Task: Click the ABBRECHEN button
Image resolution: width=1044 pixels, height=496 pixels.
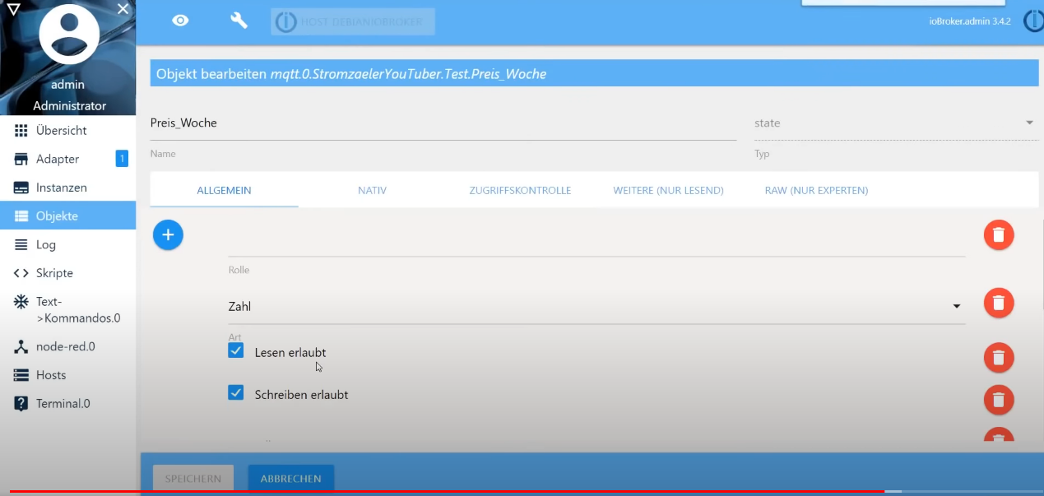Action: tap(290, 478)
